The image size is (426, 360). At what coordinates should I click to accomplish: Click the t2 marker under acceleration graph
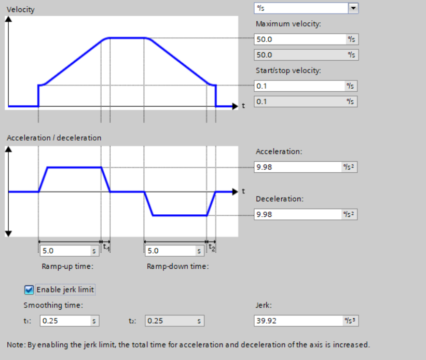coord(212,247)
